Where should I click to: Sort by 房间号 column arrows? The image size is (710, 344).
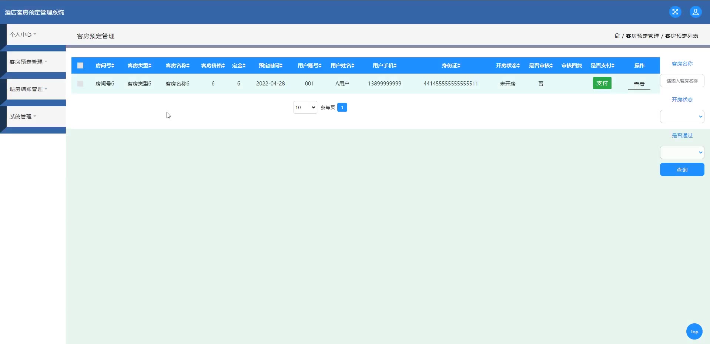click(113, 65)
